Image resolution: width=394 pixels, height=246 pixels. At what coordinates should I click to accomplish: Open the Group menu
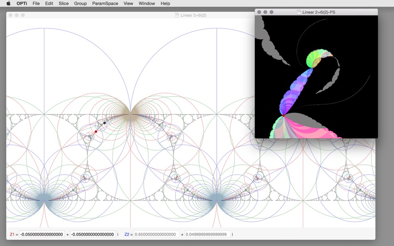click(80, 3)
